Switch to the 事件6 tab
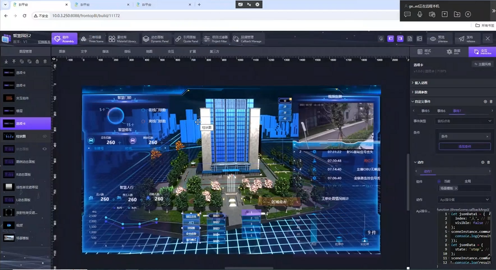Image resolution: width=496 pixels, height=270 pixels. pyautogui.click(x=441, y=111)
